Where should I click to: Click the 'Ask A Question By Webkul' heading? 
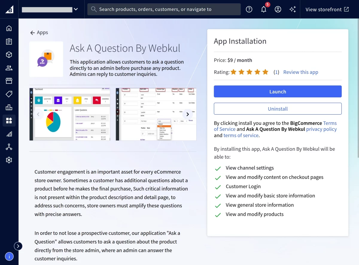click(125, 48)
